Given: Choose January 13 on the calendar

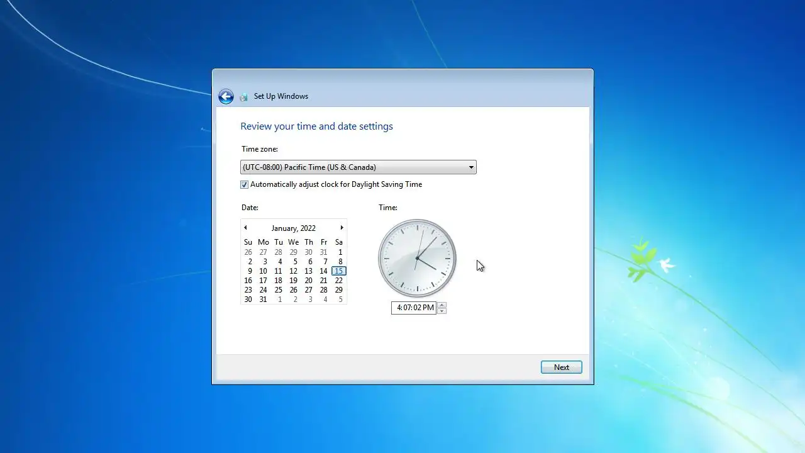Looking at the screenshot, I should [309, 271].
